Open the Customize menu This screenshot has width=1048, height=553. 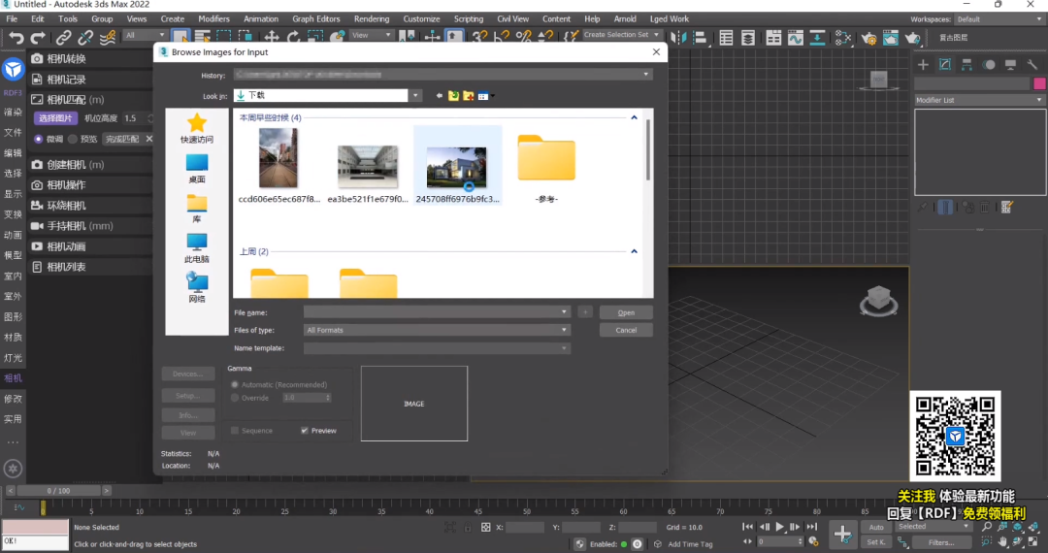pos(421,19)
